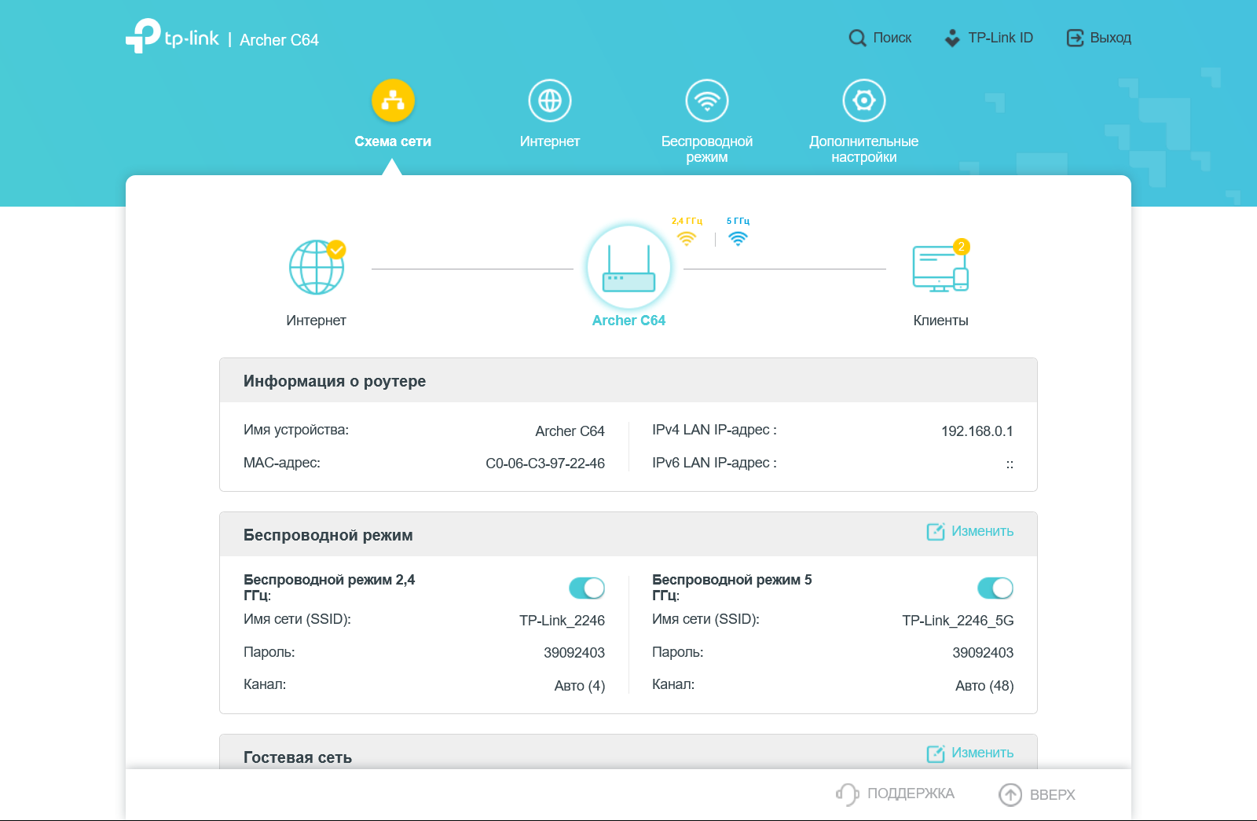Click the 2,4 ГГц Wi-Fi signal icon
Screen dimensions: 1257x821
[x=687, y=238]
